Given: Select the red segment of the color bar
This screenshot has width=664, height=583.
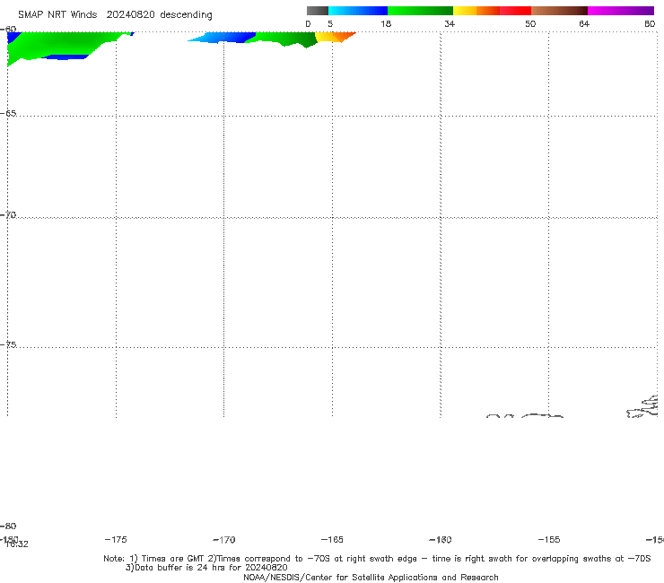Looking at the screenshot, I should point(515,11).
